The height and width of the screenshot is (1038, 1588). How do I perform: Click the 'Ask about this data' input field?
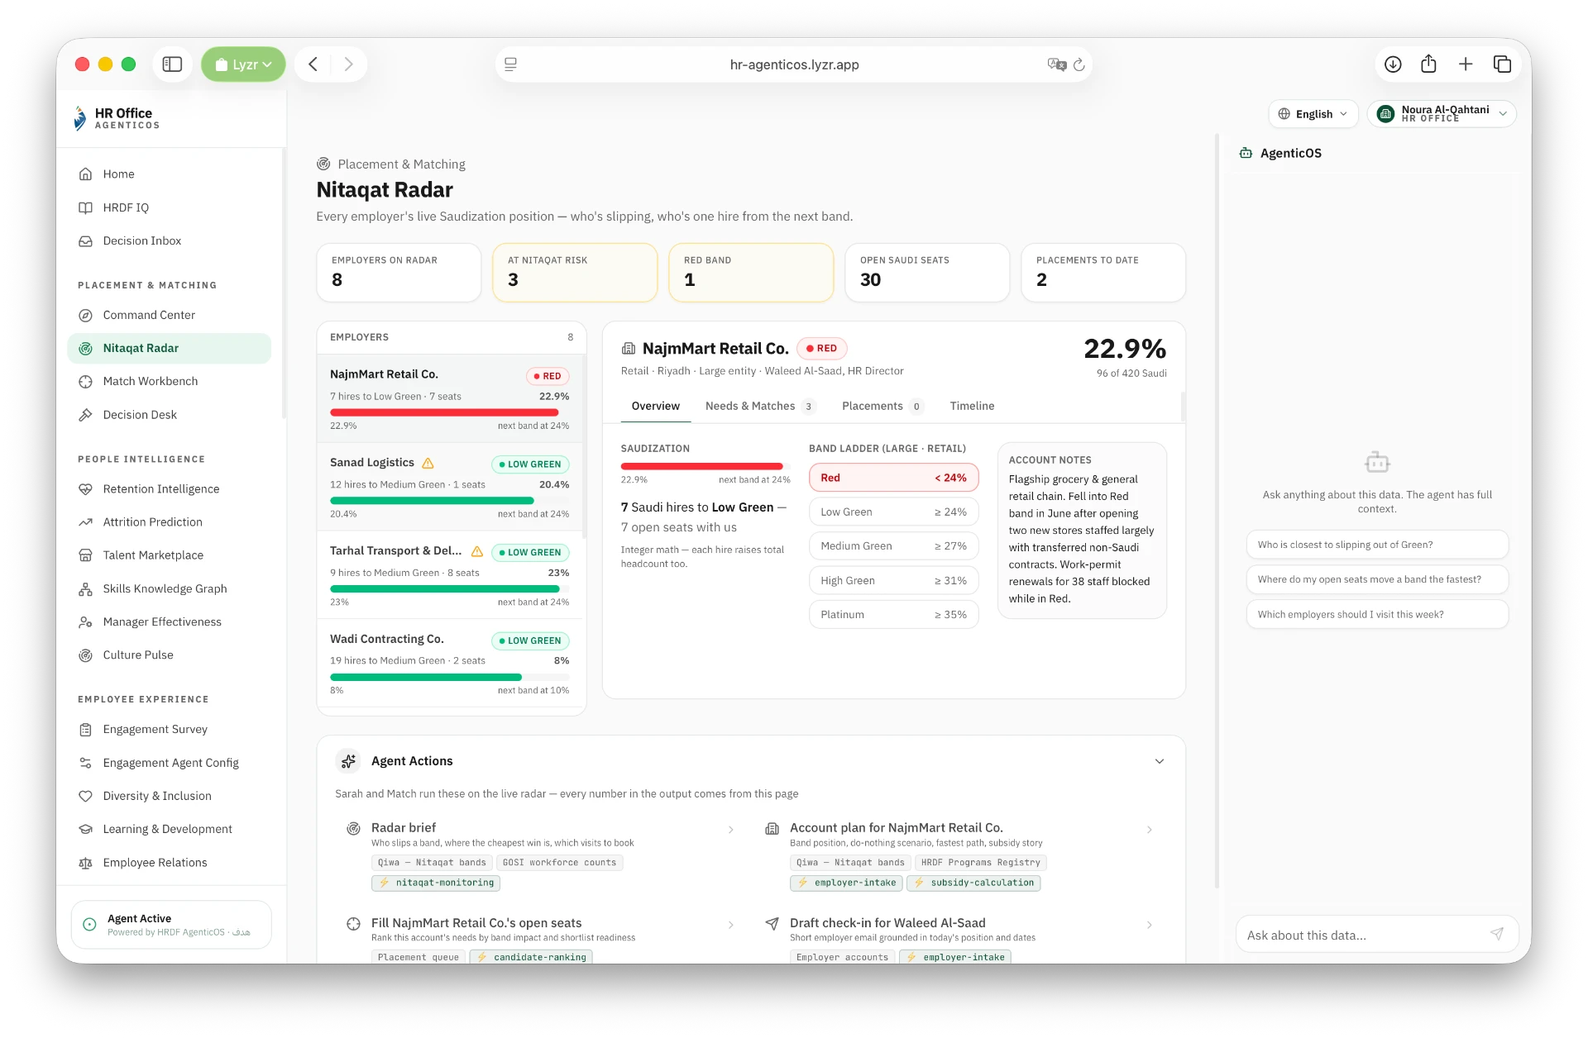[1363, 935]
